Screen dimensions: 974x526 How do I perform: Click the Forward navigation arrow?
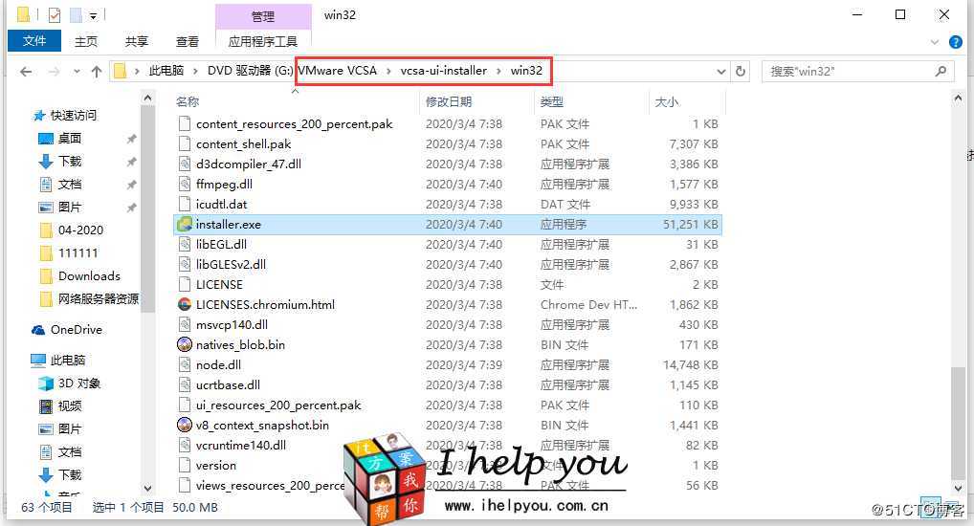(x=54, y=72)
